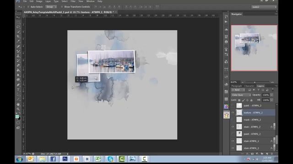The image size is (293, 164).
Task: Select the Blur tool
Action: tap(18, 75)
